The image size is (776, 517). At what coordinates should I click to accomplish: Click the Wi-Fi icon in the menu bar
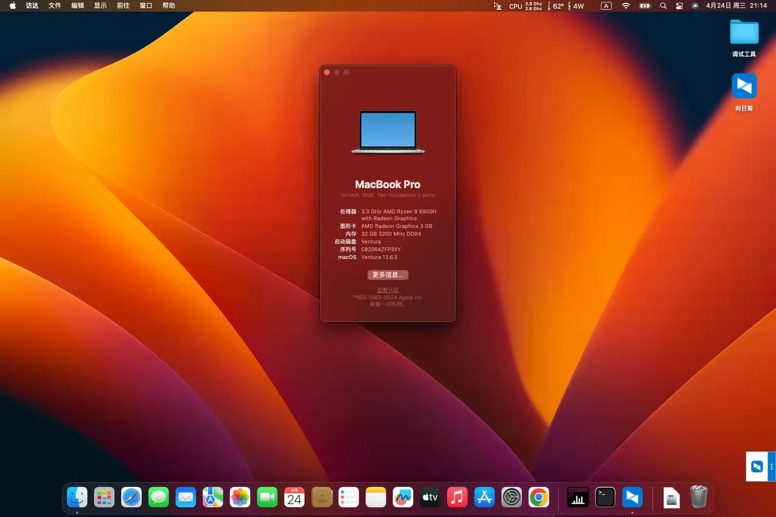(x=625, y=6)
